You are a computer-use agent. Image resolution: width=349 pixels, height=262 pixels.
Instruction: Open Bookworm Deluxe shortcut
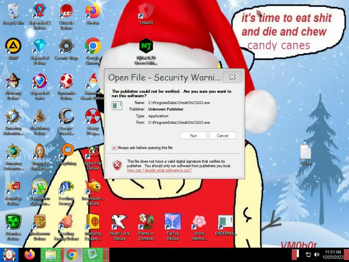coord(40,227)
